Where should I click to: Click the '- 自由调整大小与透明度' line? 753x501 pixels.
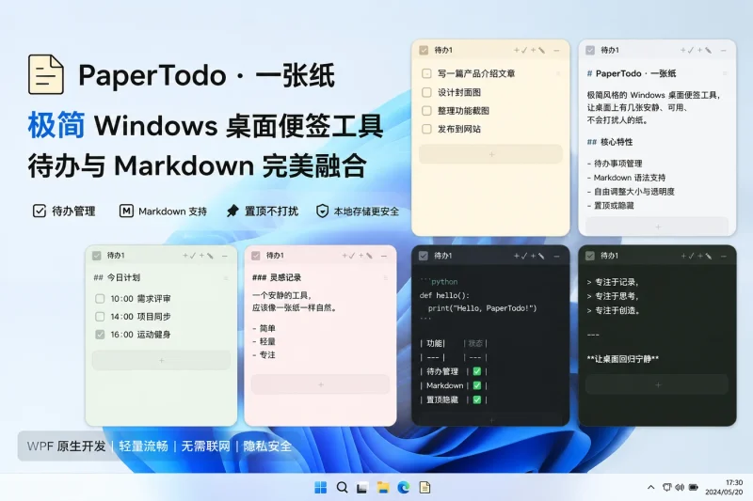click(631, 192)
